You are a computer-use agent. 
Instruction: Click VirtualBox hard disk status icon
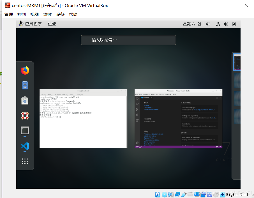click(x=158, y=194)
